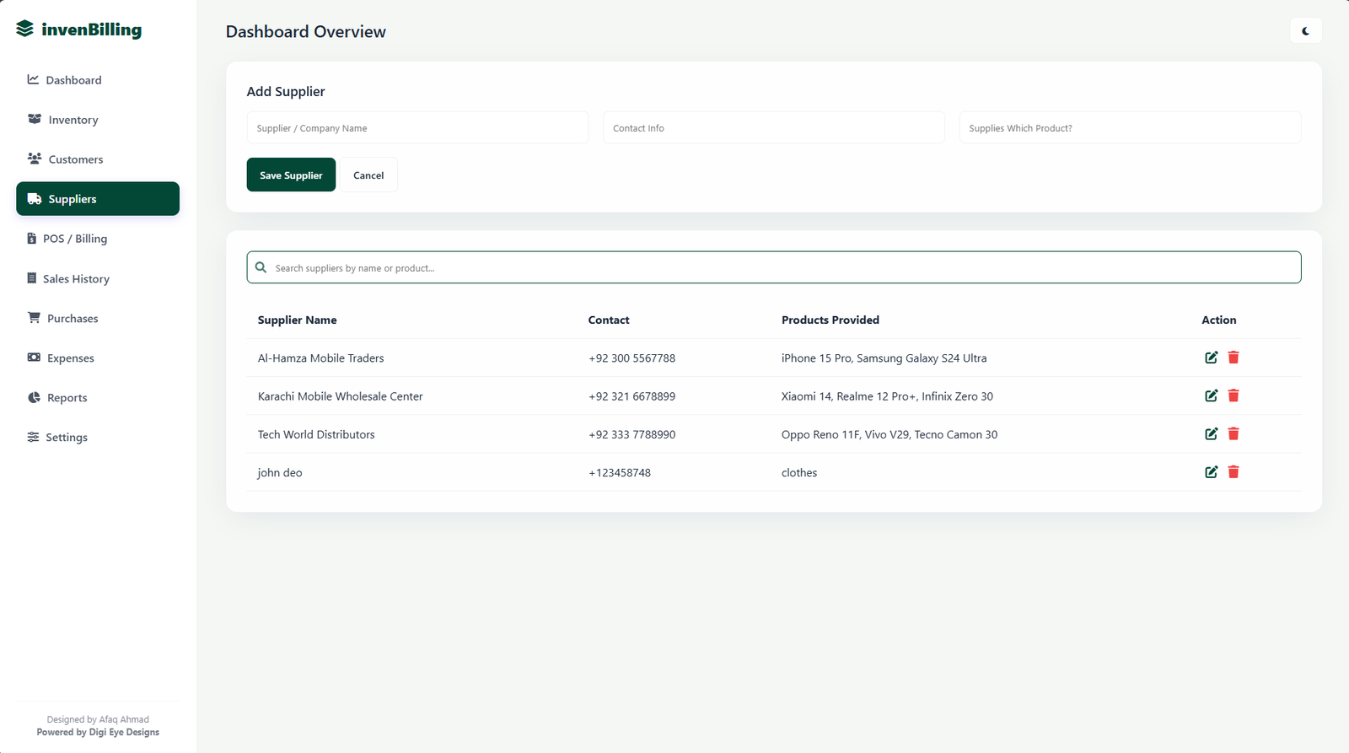Click the Contact Info input field
This screenshot has height=753, width=1349.
coord(773,128)
